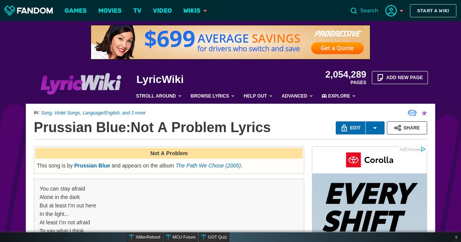Go to MOVIES section
The image size is (461, 242).
pos(110,11)
